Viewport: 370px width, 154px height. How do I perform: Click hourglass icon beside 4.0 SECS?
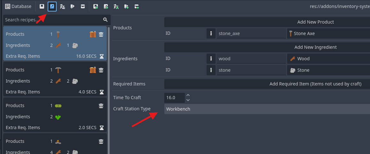click(101, 92)
